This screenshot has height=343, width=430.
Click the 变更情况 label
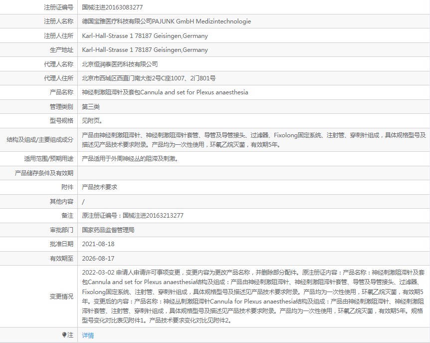tap(62, 297)
